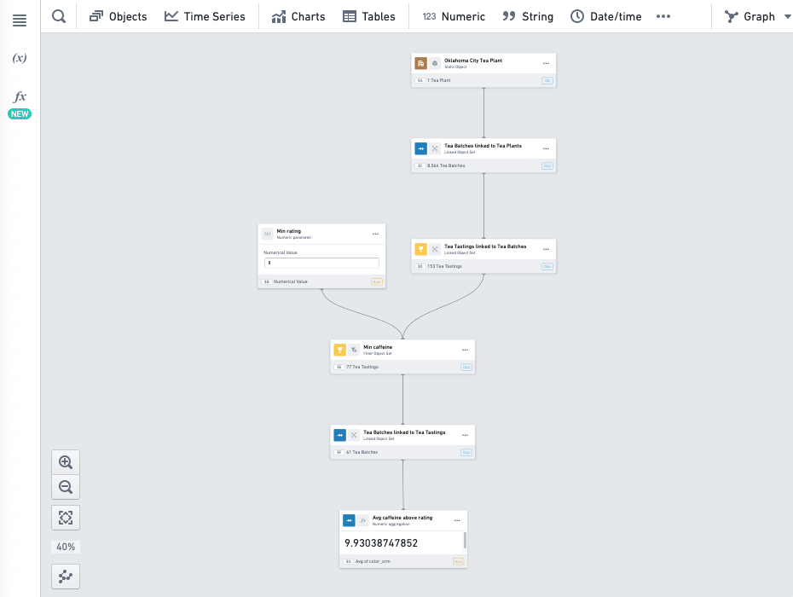793x597 pixels.
Task: Open options for Tea Batches linked to Tea Tastings
Action: click(x=465, y=435)
